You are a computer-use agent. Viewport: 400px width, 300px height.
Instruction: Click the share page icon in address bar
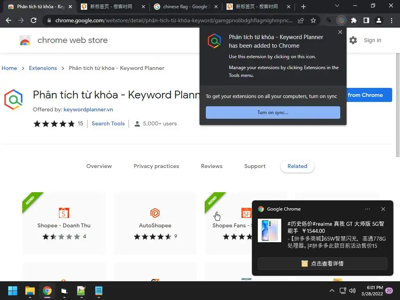301,20
